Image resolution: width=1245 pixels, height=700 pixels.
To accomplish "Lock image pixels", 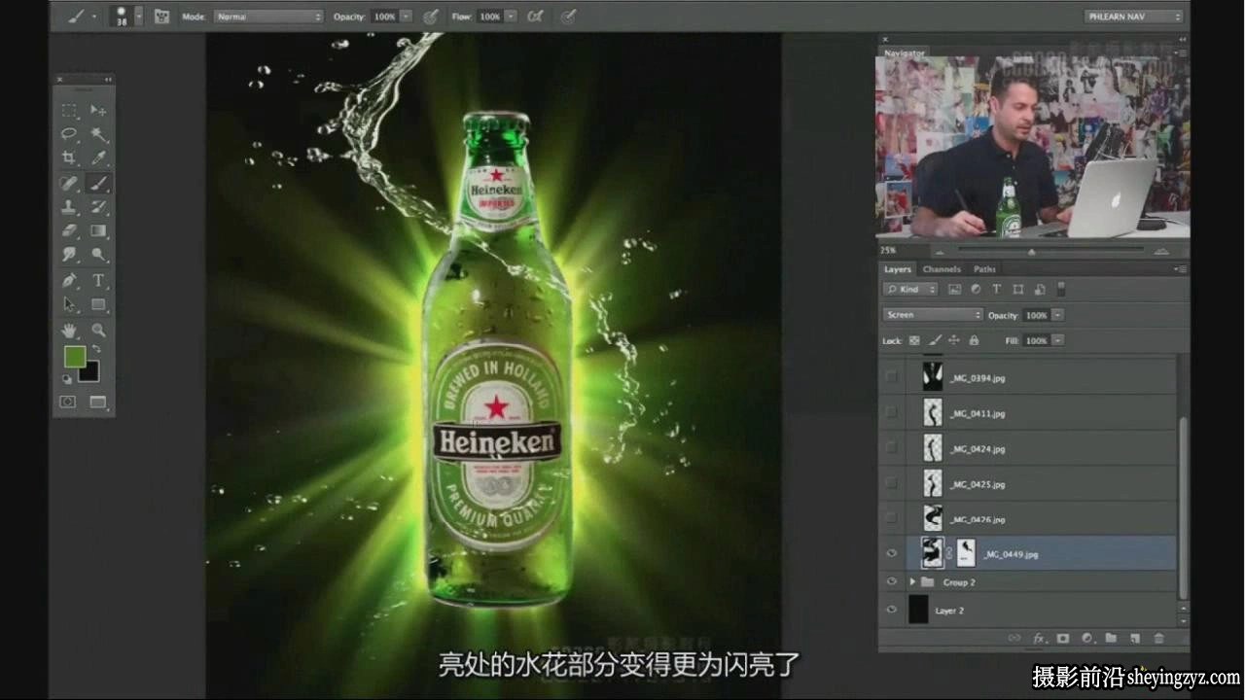I will click(935, 340).
